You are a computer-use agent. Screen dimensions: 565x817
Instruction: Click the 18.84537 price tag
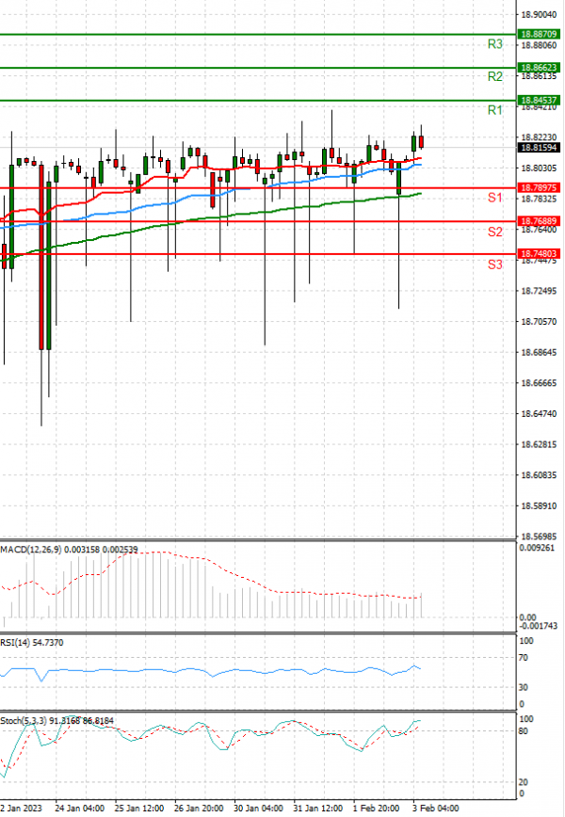point(539,100)
